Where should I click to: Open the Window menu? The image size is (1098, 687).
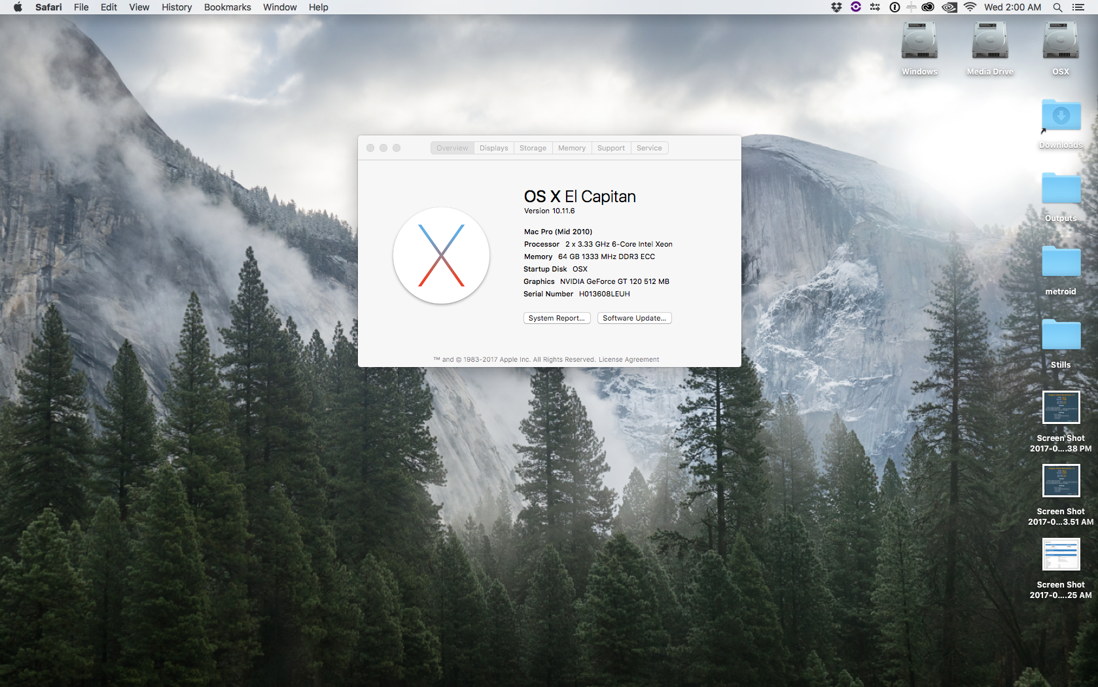tap(279, 7)
